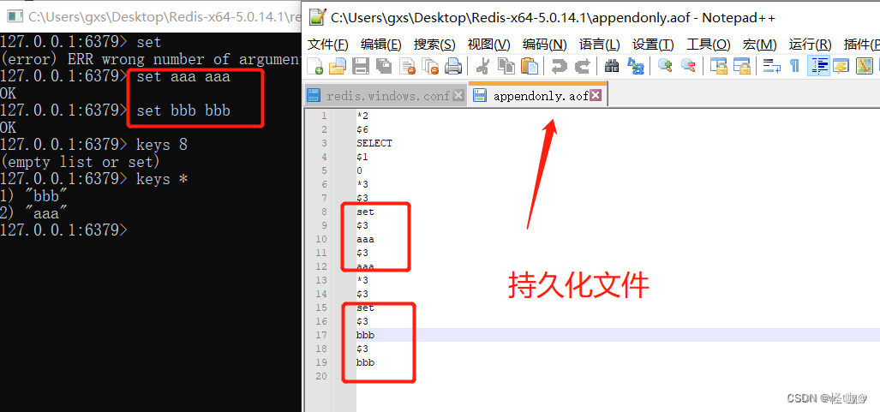Close the appendonly.aof tab
The image size is (880, 412).
click(596, 95)
